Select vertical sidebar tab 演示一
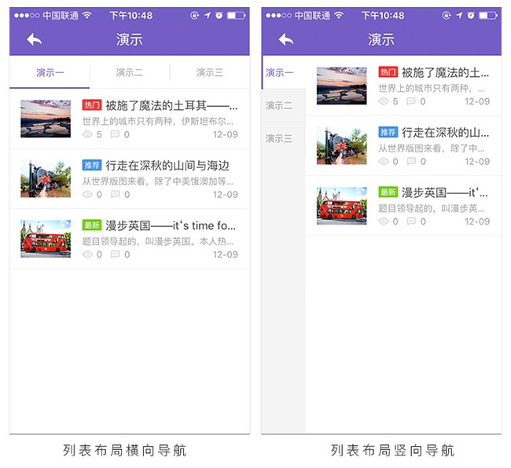Screen dimensions: 511x468 tap(279, 73)
